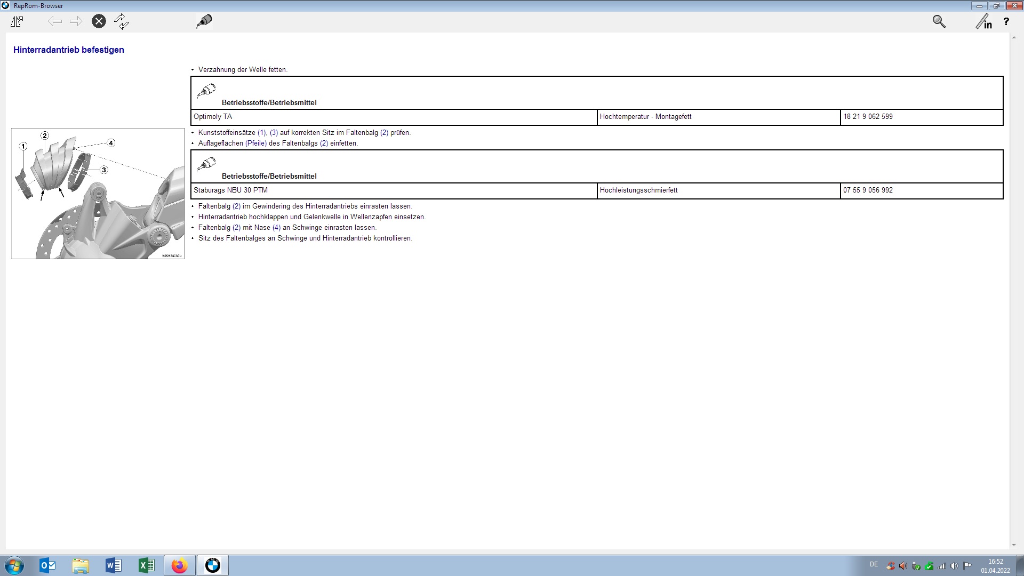Click part number 07 55 9 056 992

click(868, 190)
